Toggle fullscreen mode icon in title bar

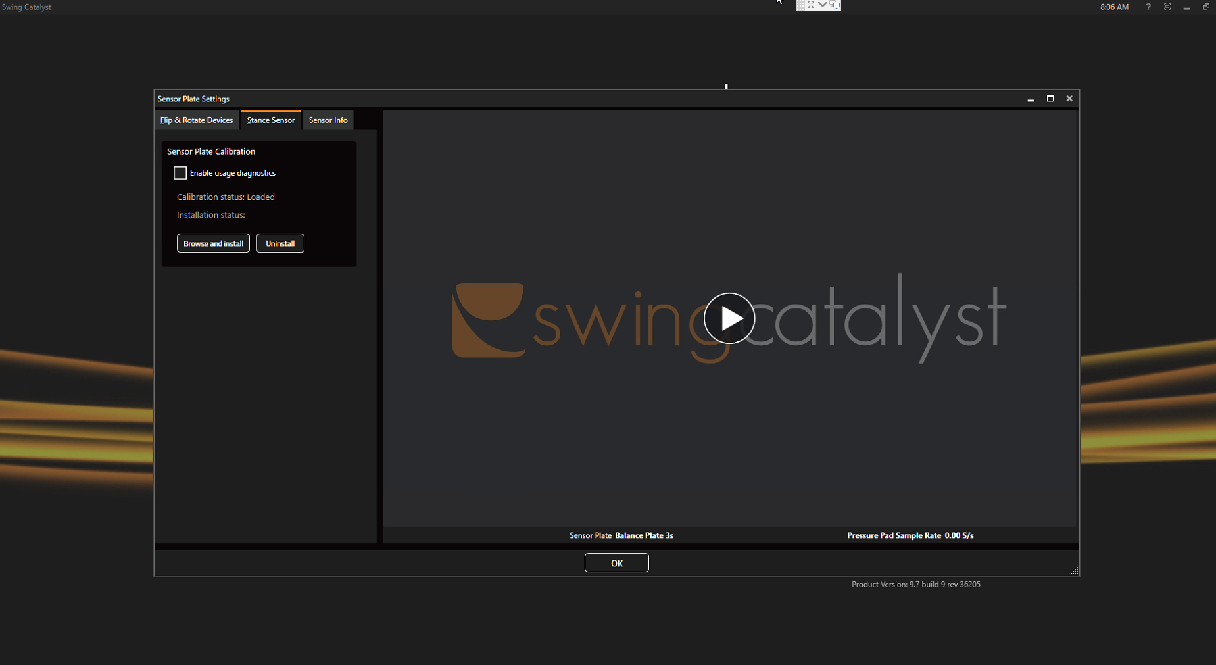click(1167, 7)
